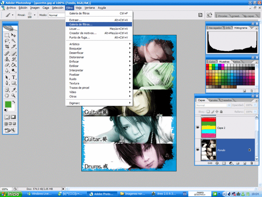Click the Punto de fuga filter entry
The height and width of the screenshot is (197, 262).
[x=99, y=37]
